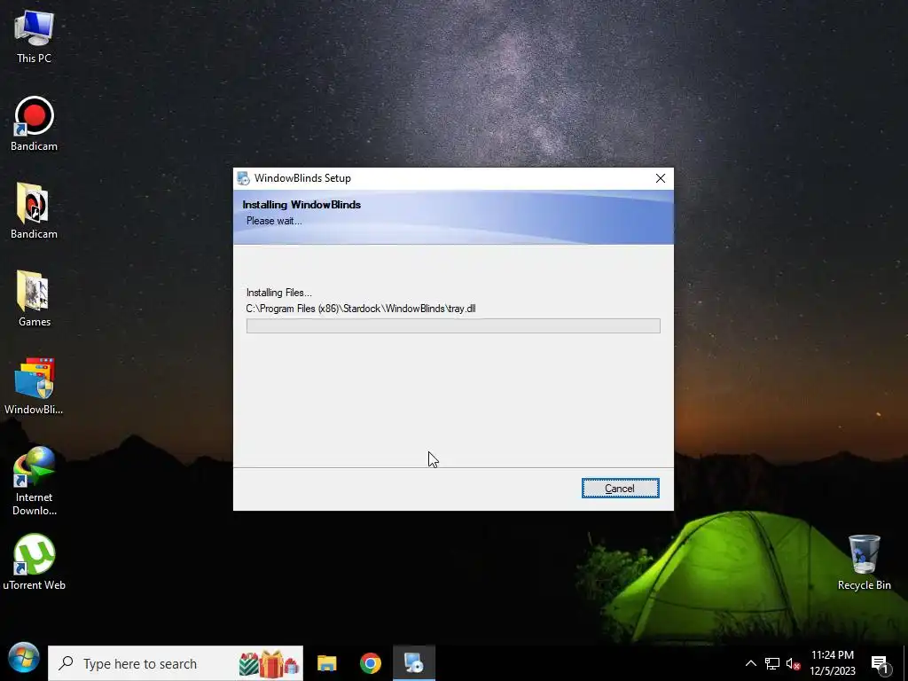Open the Bandicam folder icon
Viewport: 908px width, 681px height.
click(x=34, y=211)
